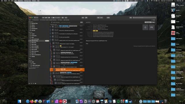Open the toolbar dropdown button in the toolbar's right half
The width and height of the screenshot is (185, 104).
[x=108, y=18]
